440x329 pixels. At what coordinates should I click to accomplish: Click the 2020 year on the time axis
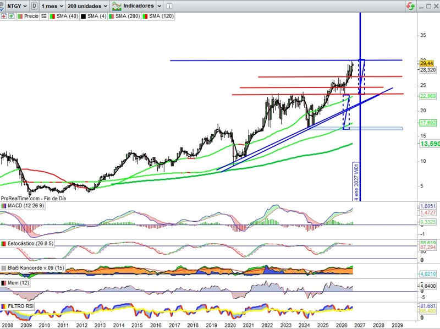(230, 325)
